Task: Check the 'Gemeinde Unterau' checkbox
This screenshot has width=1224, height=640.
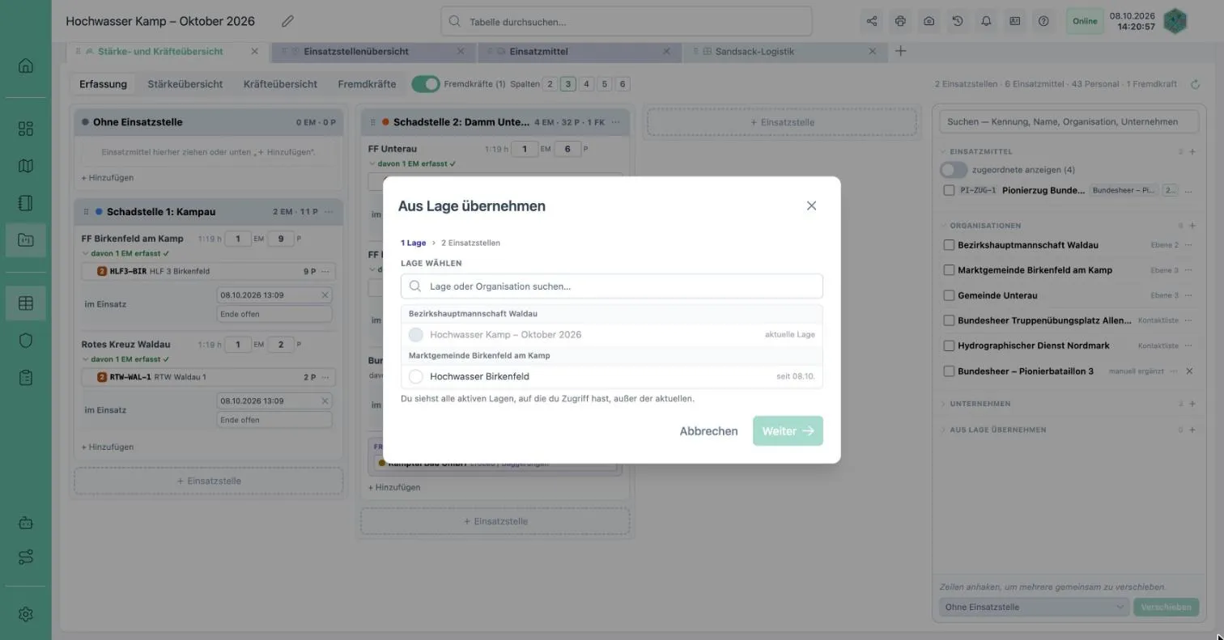Action: click(x=949, y=295)
